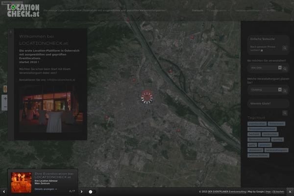Image resolution: width=294 pixels, height=196 pixels.
Task: Click the event venue photo in welcome panel
Action: click(50, 109)
